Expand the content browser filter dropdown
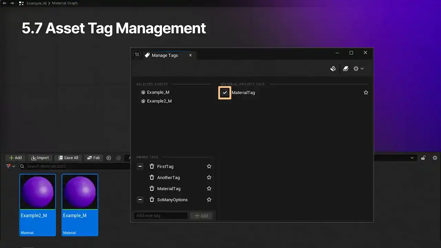Screen dimensions: 441x248 pos(10,166)
